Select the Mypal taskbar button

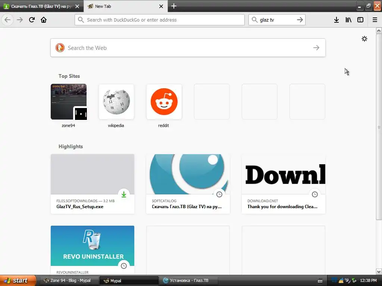[129, 280]
